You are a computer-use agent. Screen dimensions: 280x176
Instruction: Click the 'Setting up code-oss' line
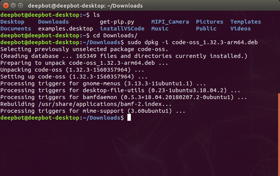pos(74,77)
